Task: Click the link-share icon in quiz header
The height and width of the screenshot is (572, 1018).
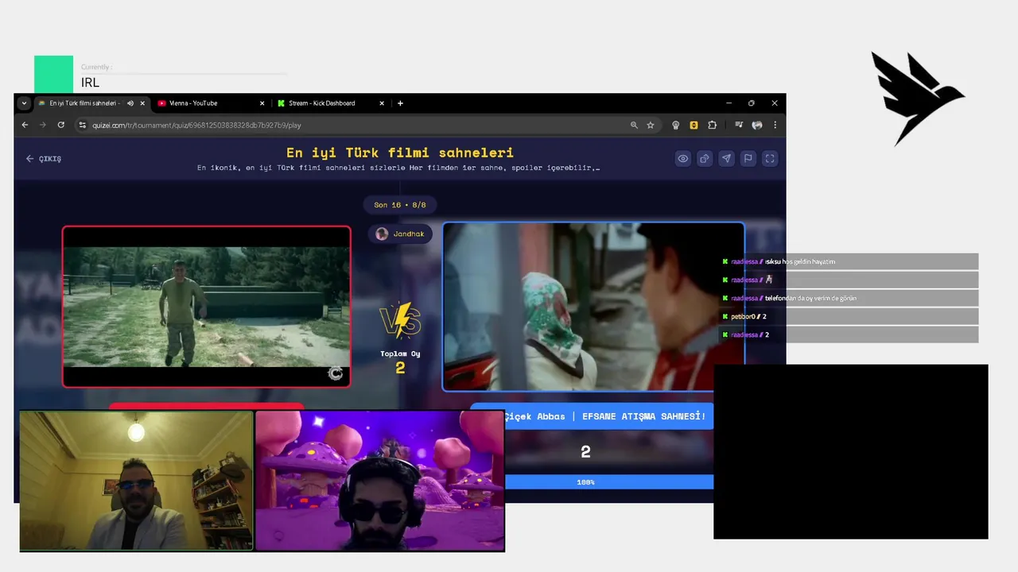Action: (704, 159)
